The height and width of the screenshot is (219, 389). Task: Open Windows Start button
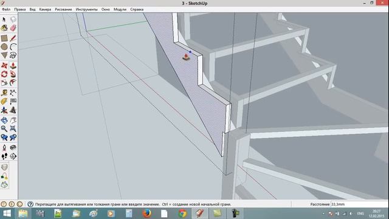coord(7,214)
